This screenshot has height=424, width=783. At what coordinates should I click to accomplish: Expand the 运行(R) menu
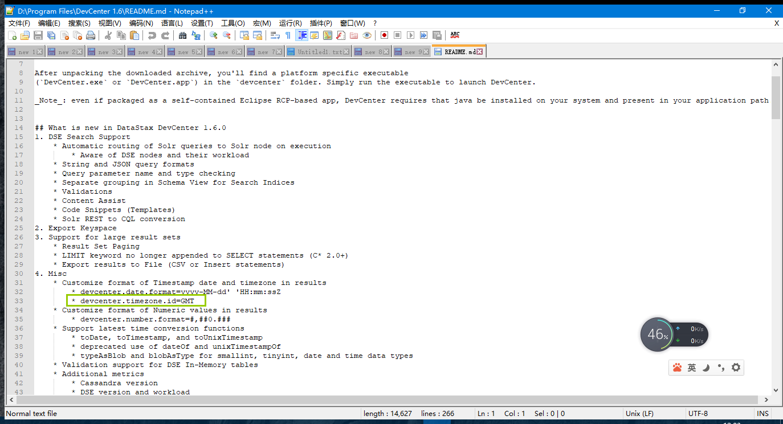pos(290,23)
